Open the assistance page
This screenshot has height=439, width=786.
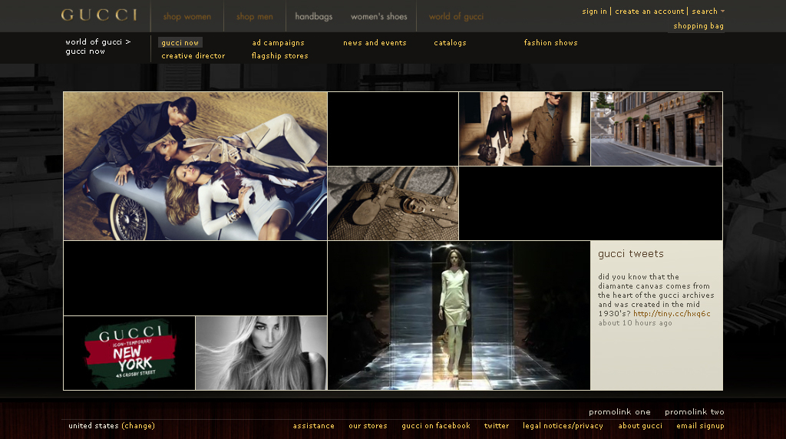[314, 425]
